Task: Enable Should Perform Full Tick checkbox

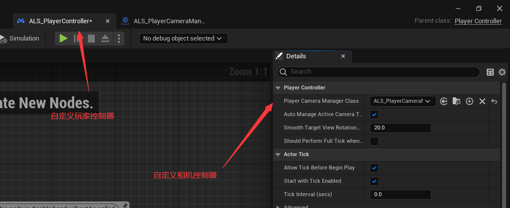Action: pyautogui.click(x=374, y=141)
